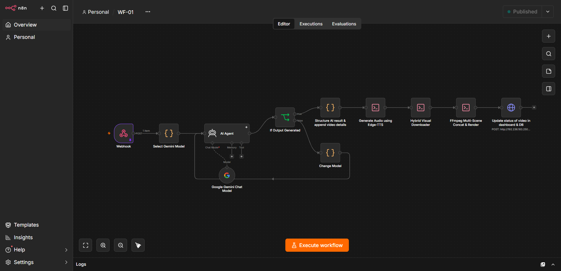The height and width of the screenshot is (271, 561).
Task: Open Personal in the left sidebar
Action: (37, 37)
